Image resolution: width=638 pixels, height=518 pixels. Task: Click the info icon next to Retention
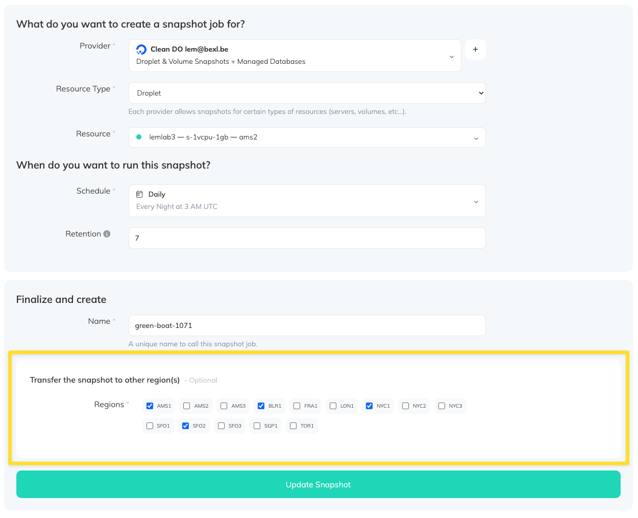107,233
